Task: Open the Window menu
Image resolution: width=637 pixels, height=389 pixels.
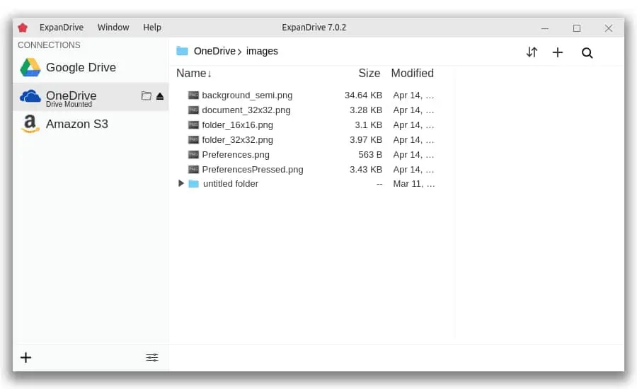Action: pos(113,27)
